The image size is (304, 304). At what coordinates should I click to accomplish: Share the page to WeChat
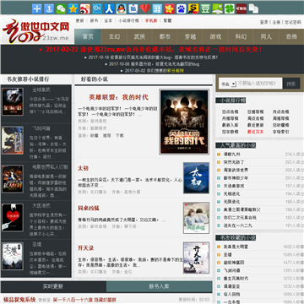click(x=61, y=8)
